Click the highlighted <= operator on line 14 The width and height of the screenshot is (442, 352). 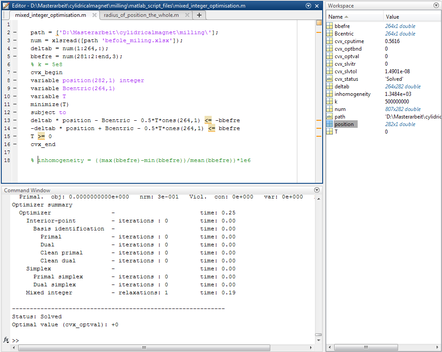[x=212, y=129]
